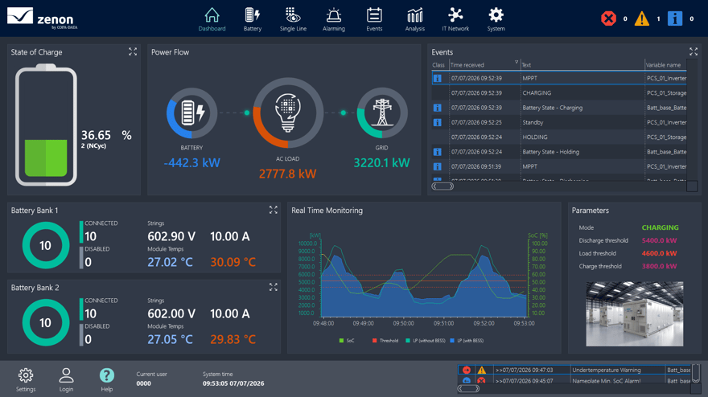Expand the Events panel to fullscreen
This screenshot has height=397, width=708.
coord(694,52)
